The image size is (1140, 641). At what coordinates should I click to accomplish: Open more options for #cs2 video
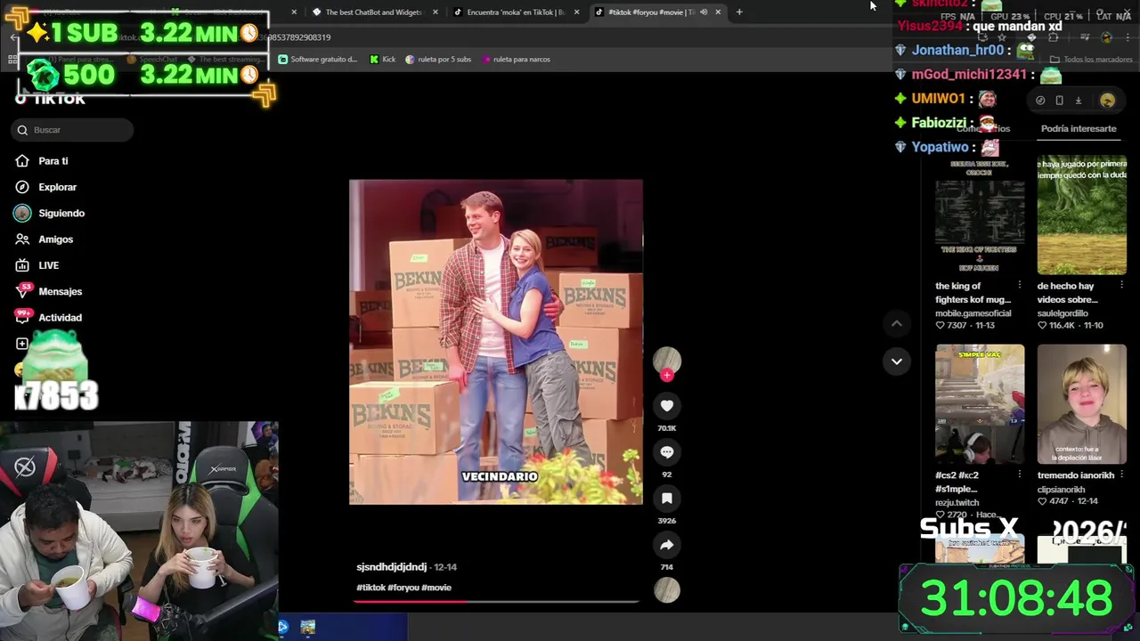[1020, 475]
